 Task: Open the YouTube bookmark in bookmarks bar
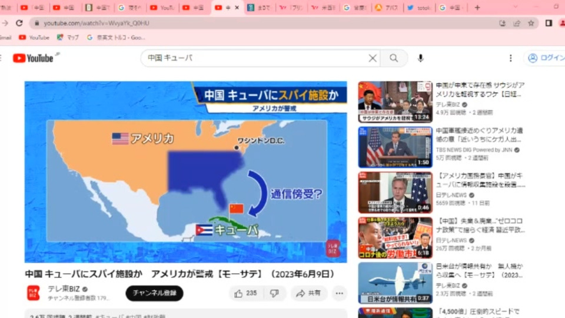pyautogui.click(x=34, y=38)
